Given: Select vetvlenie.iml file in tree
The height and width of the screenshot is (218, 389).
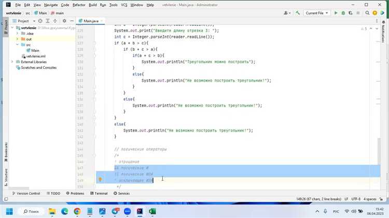Looking at the screenshot, I should [x=36, y=56].
